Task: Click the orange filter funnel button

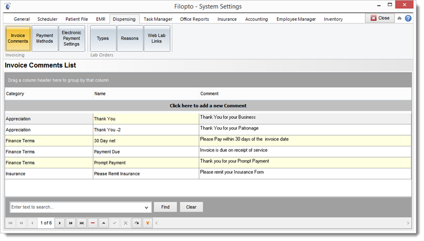Action: coord(148,223)
